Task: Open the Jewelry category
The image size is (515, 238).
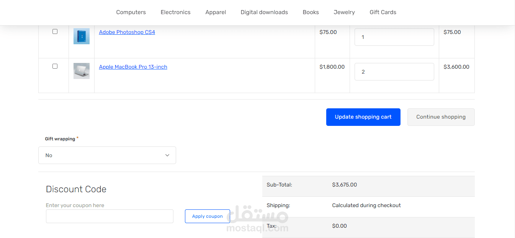Action: click(344, 12)
